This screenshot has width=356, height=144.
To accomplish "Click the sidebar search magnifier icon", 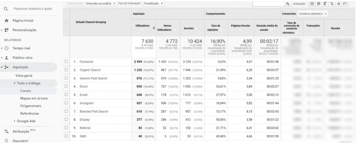I will point(6,9).
